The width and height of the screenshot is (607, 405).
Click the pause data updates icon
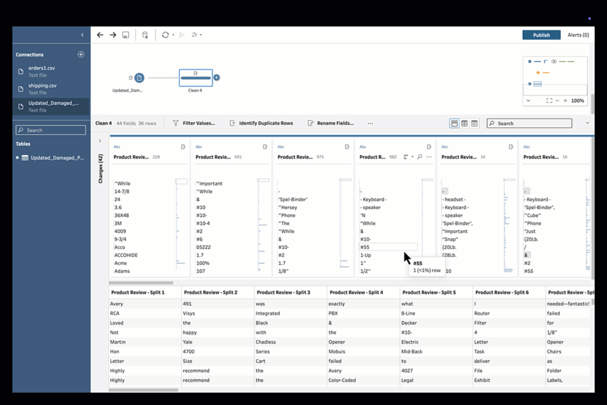click(x=145, y=35)
